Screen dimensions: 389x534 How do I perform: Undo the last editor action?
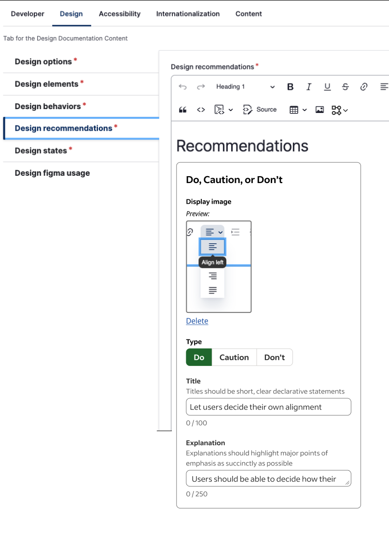[183, 87]
